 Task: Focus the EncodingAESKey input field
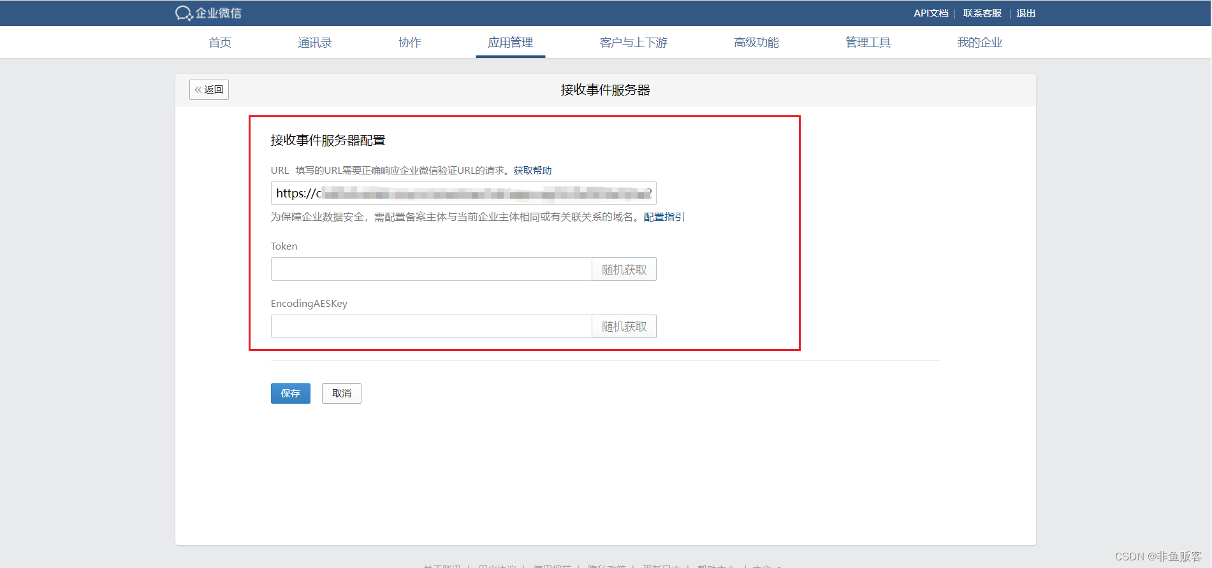point(432,327)
